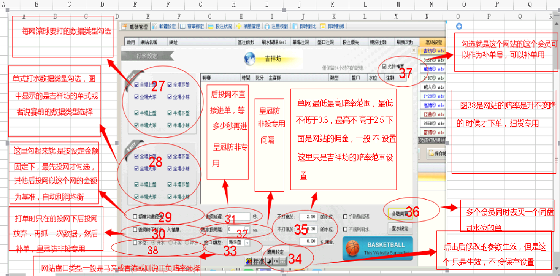Viewport: 560px width, 276px height.
Task: Toggle Run 半場上盤 checkbox
Action: click(136, 113)
